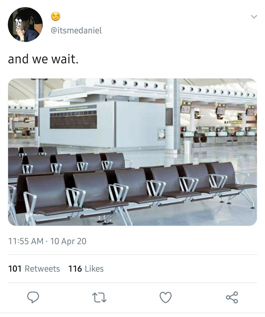Retweet this tweet using the arrows icon

[100, 297]
